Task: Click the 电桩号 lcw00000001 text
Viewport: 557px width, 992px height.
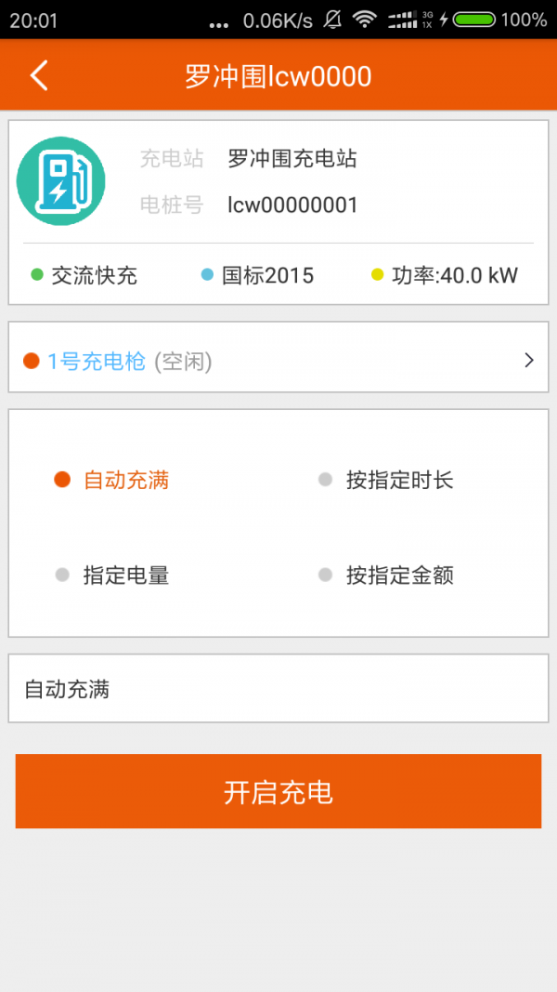Action: coord(290,205)
